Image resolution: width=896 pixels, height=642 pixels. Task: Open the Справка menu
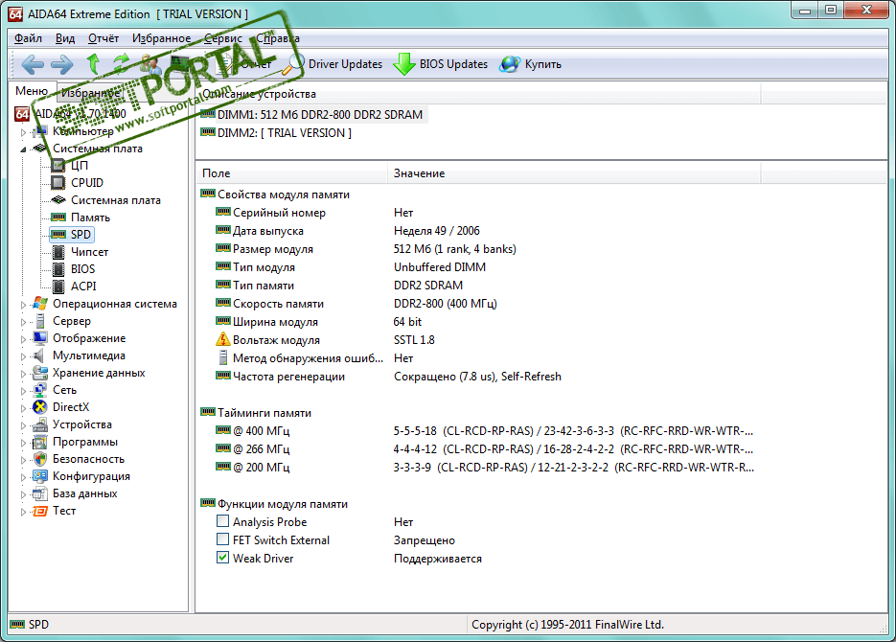pyautogui.click(x=278, y=38)
